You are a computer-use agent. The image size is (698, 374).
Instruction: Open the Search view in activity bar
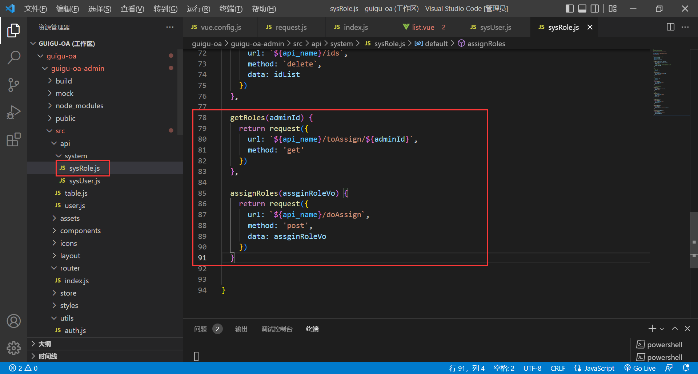(x=13, y=57)
